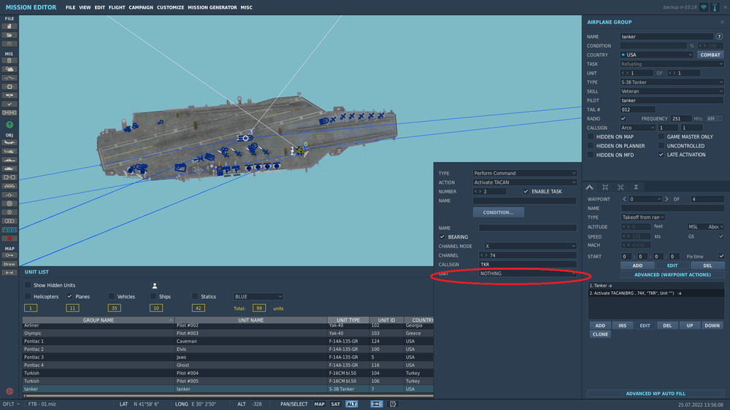Open the ACTION dropdown for Activate TACAN

tap(525, 182)
